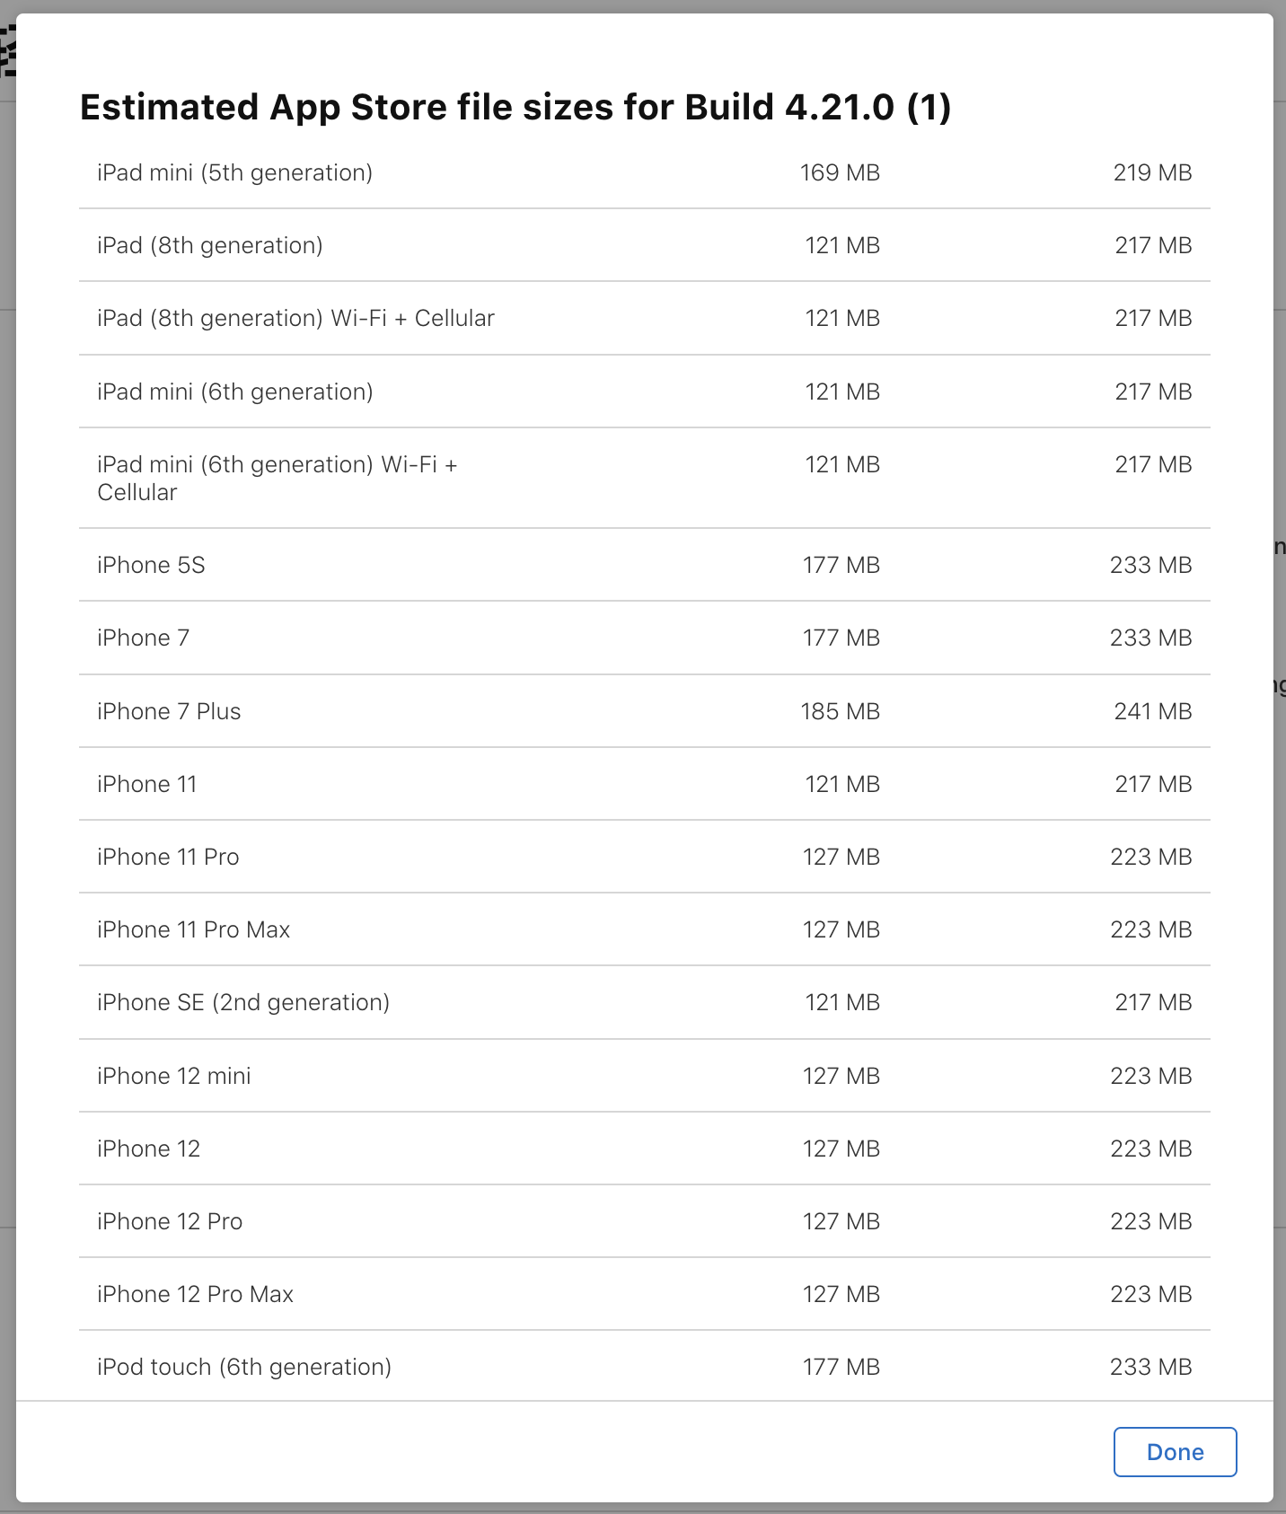This screenshot has width=1286, height=1514.
Task: Click the iPhone 7 device name
Action: click(x=143, y=638)
